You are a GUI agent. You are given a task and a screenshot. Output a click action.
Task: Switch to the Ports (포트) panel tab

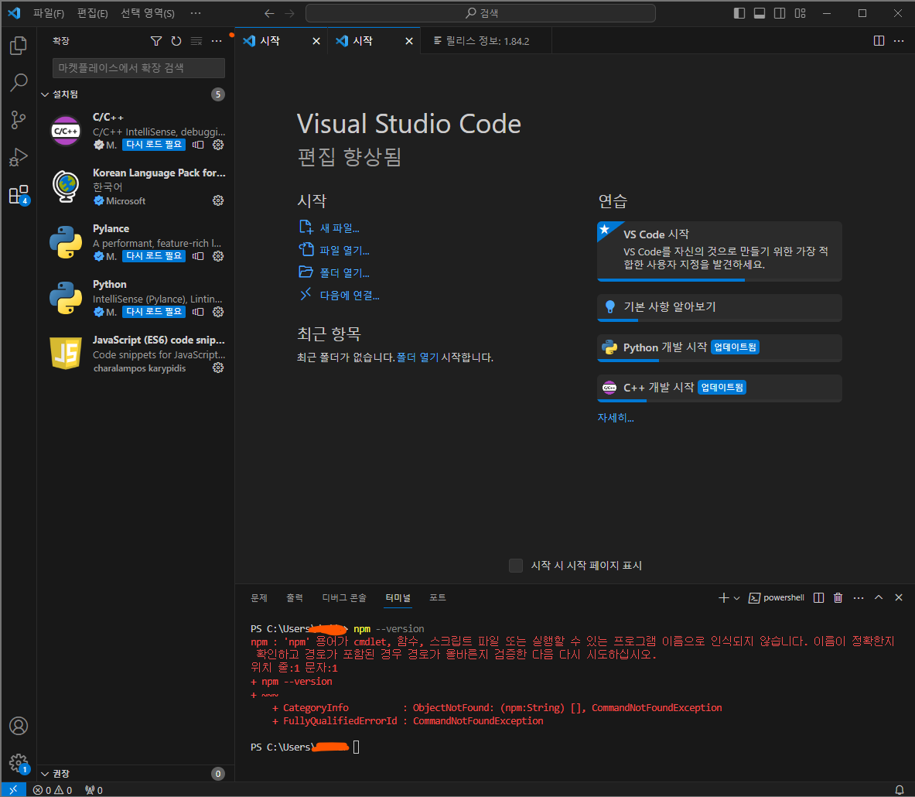tap(438, 598)
